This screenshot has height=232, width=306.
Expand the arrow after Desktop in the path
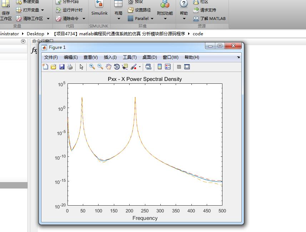[48, 34]
